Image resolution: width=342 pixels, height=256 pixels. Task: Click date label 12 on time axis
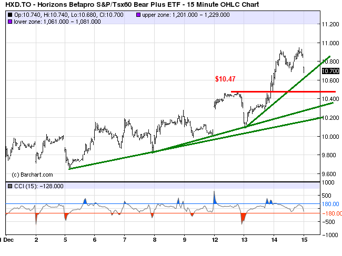(215, 240)
